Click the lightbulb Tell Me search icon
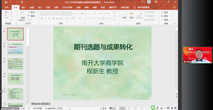The image size is (213, 110). pos(135,7)
